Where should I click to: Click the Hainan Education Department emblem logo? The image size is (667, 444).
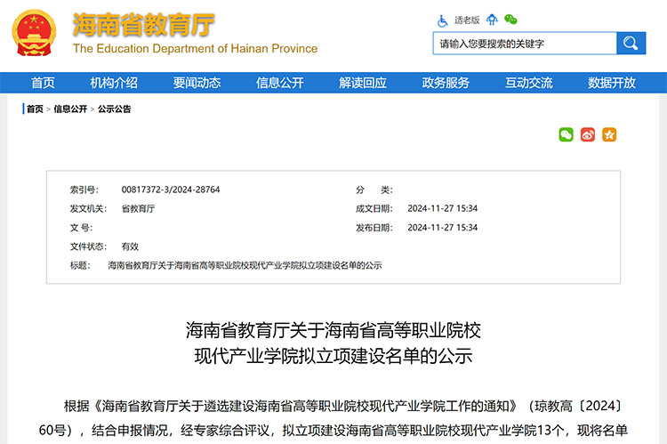click(x=34, y=34)
